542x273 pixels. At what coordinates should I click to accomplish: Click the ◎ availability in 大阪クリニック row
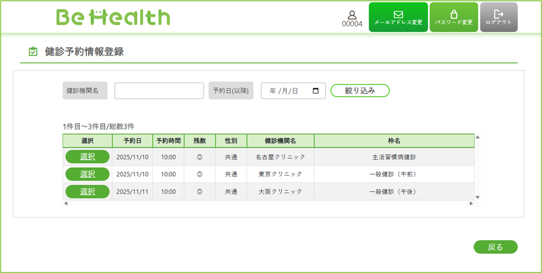point(199,192)
